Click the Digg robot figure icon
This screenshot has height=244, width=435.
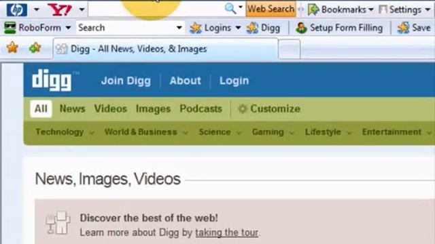[x=58, y=223]
